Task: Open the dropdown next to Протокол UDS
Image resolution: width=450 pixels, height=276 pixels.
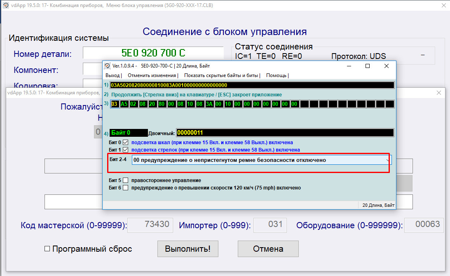Action: 423,55
